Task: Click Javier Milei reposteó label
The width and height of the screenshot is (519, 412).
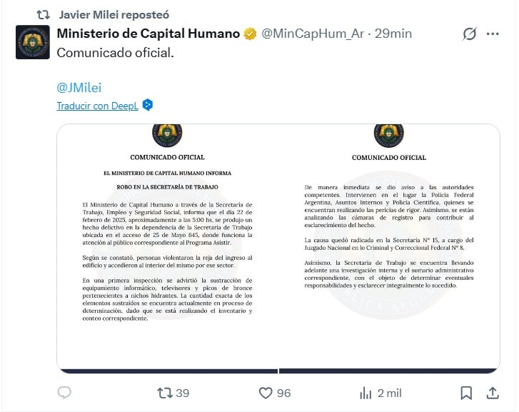Action: (115, 14)
